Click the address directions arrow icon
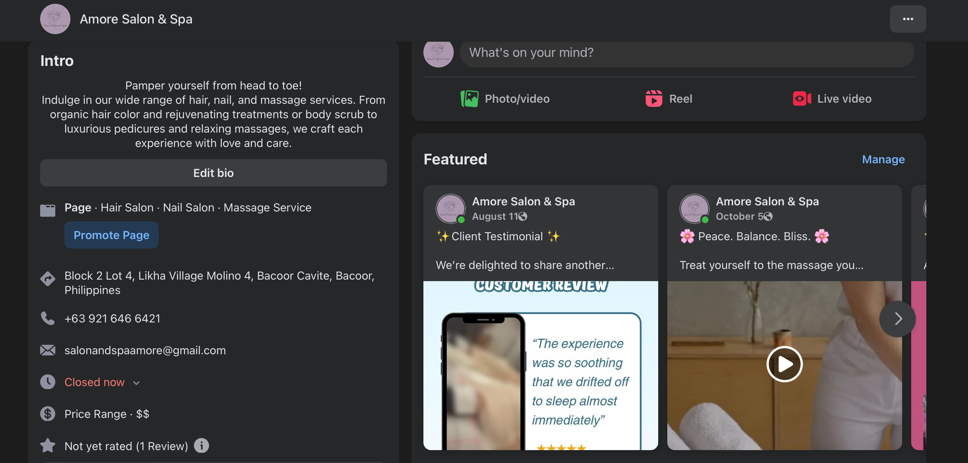968x463 pixels. click(x=48, y=279)
